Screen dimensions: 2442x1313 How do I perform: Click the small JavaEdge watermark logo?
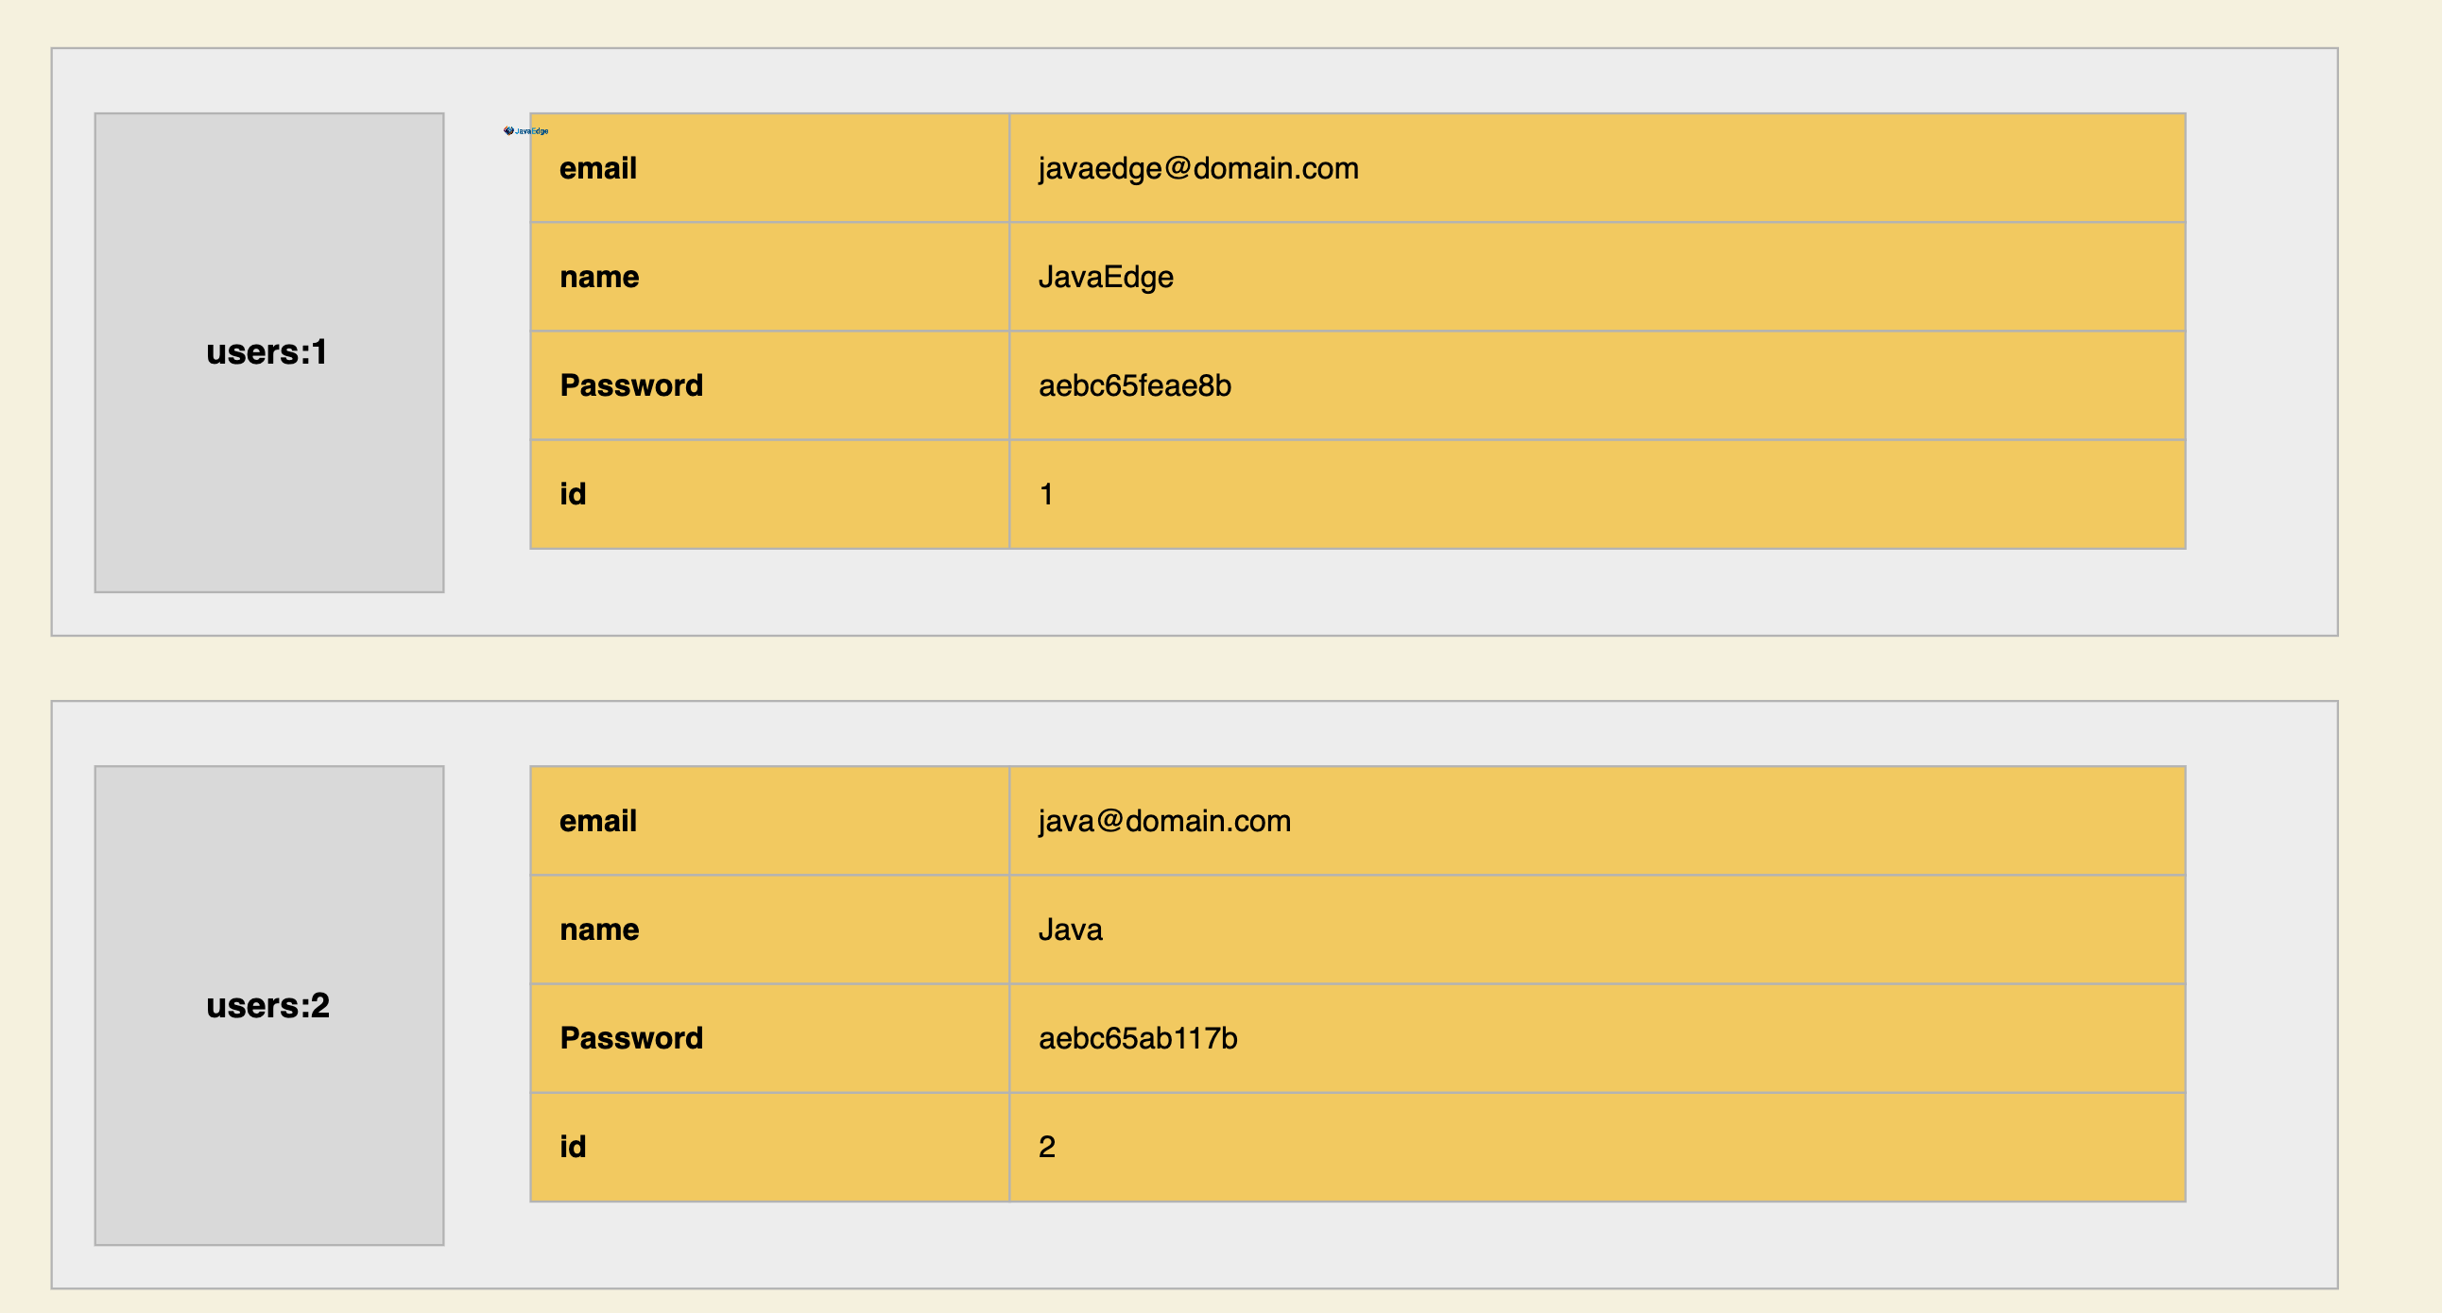point(525,130)
